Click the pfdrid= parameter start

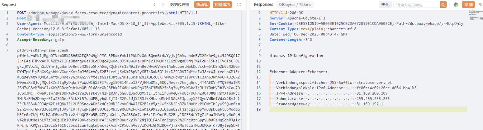click(x=25, y=56)
